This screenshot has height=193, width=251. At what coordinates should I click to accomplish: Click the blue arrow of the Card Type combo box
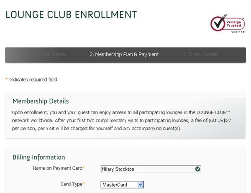(x=140, y=185)
